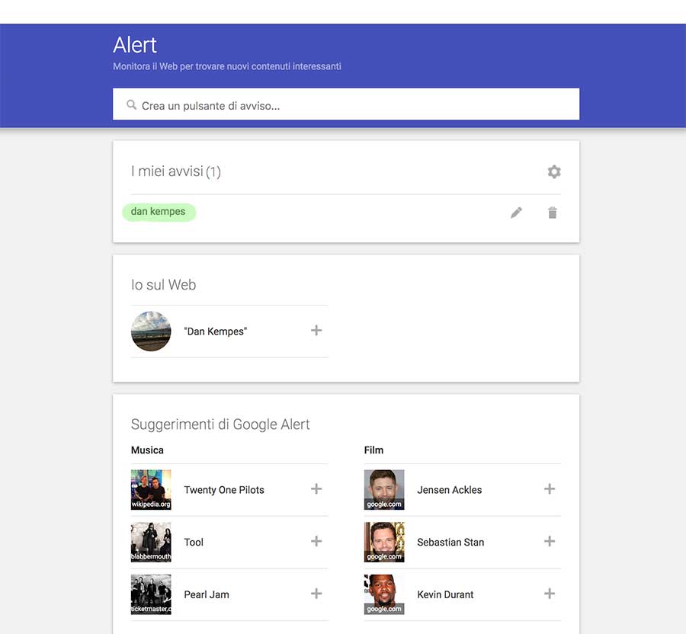This screenshot has height=634, width=686.
Task: Click the Pearl Jam label
Action: 207,594
